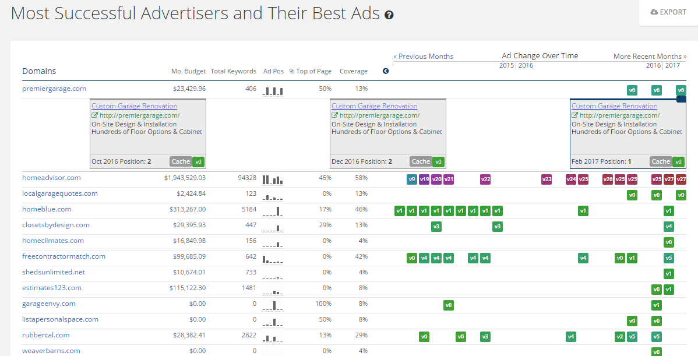This screenshot has width=698, height=356.
Task: Go to Previous Months in timeline
Action: pos(423,57)
